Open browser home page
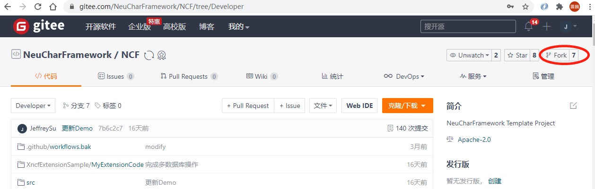Screen dimensions: 595x189 [53, 7]
